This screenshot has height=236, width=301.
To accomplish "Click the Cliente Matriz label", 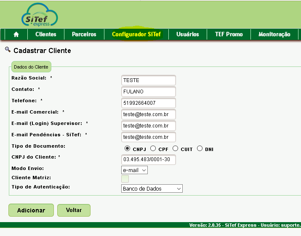I will tap(31, 178).
